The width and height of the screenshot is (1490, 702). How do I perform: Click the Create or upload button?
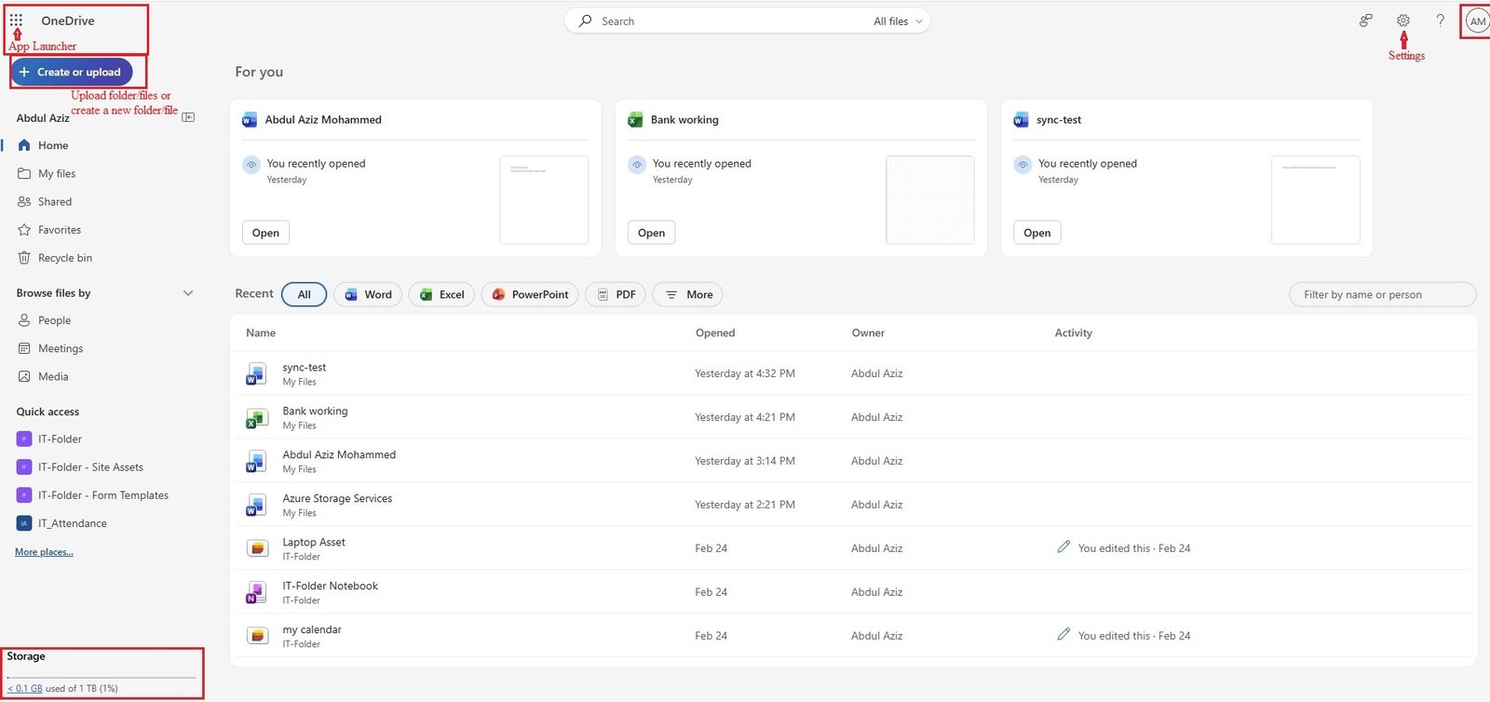71,72
